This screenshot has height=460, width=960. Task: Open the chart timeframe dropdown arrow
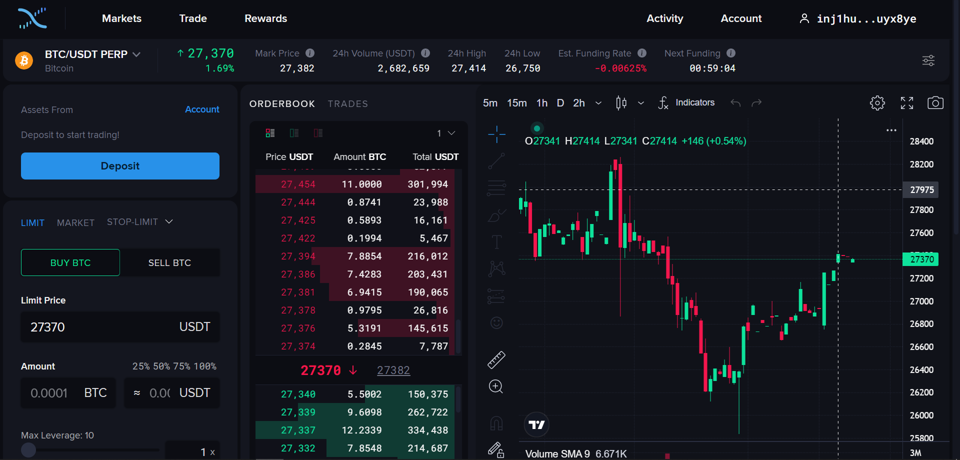pos(598,103)
